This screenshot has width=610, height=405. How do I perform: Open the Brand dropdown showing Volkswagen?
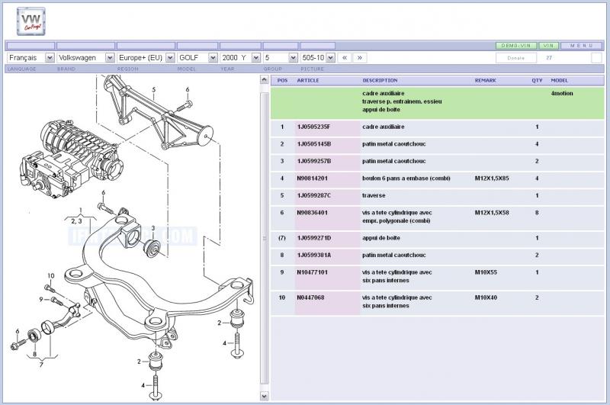pos(85,57)
